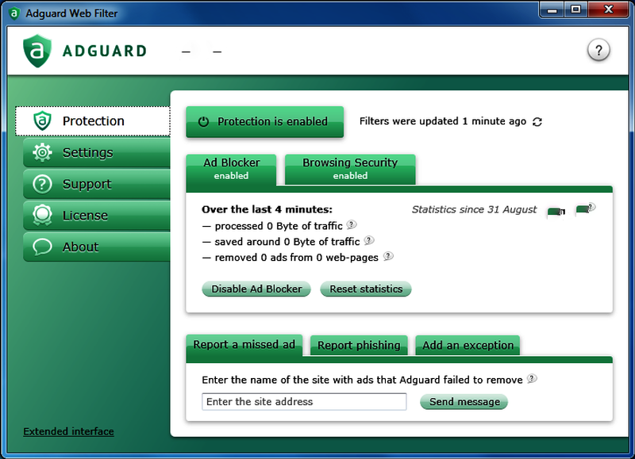Screen dimensions: 635x459
Task: Switch to the Browsing Security tab
Action: [x=350, y=169]
